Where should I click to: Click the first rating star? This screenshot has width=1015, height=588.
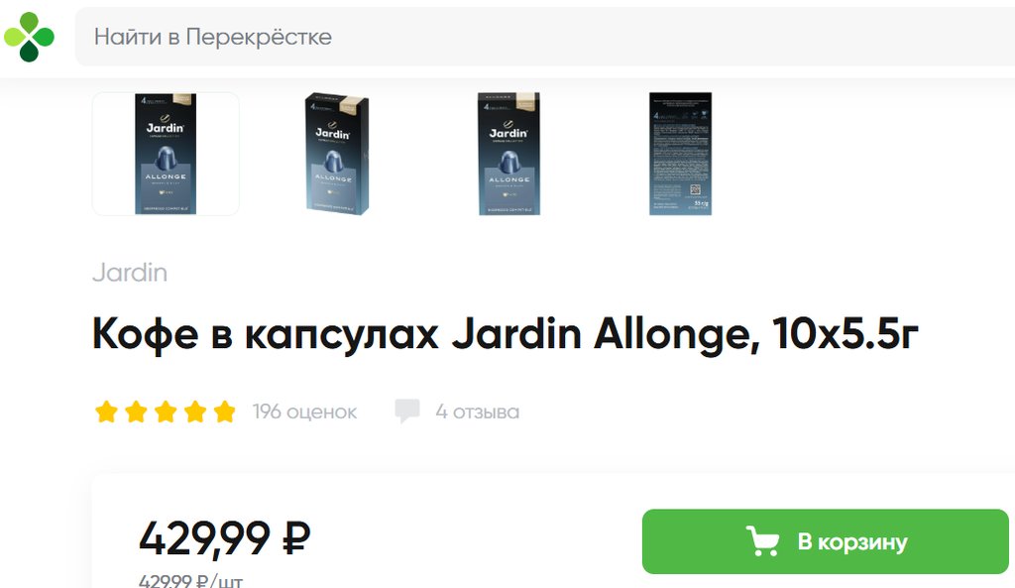(106, 412)
